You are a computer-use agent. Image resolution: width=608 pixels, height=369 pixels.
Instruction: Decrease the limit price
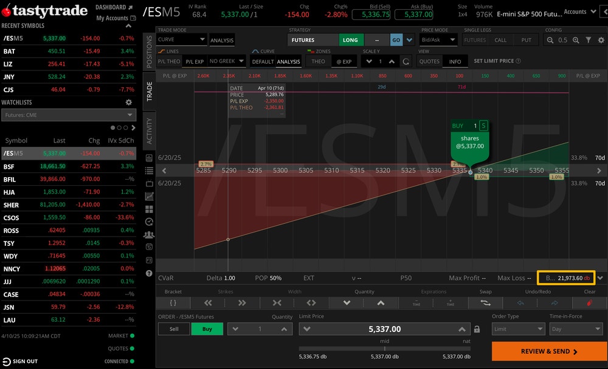[306, 329]
